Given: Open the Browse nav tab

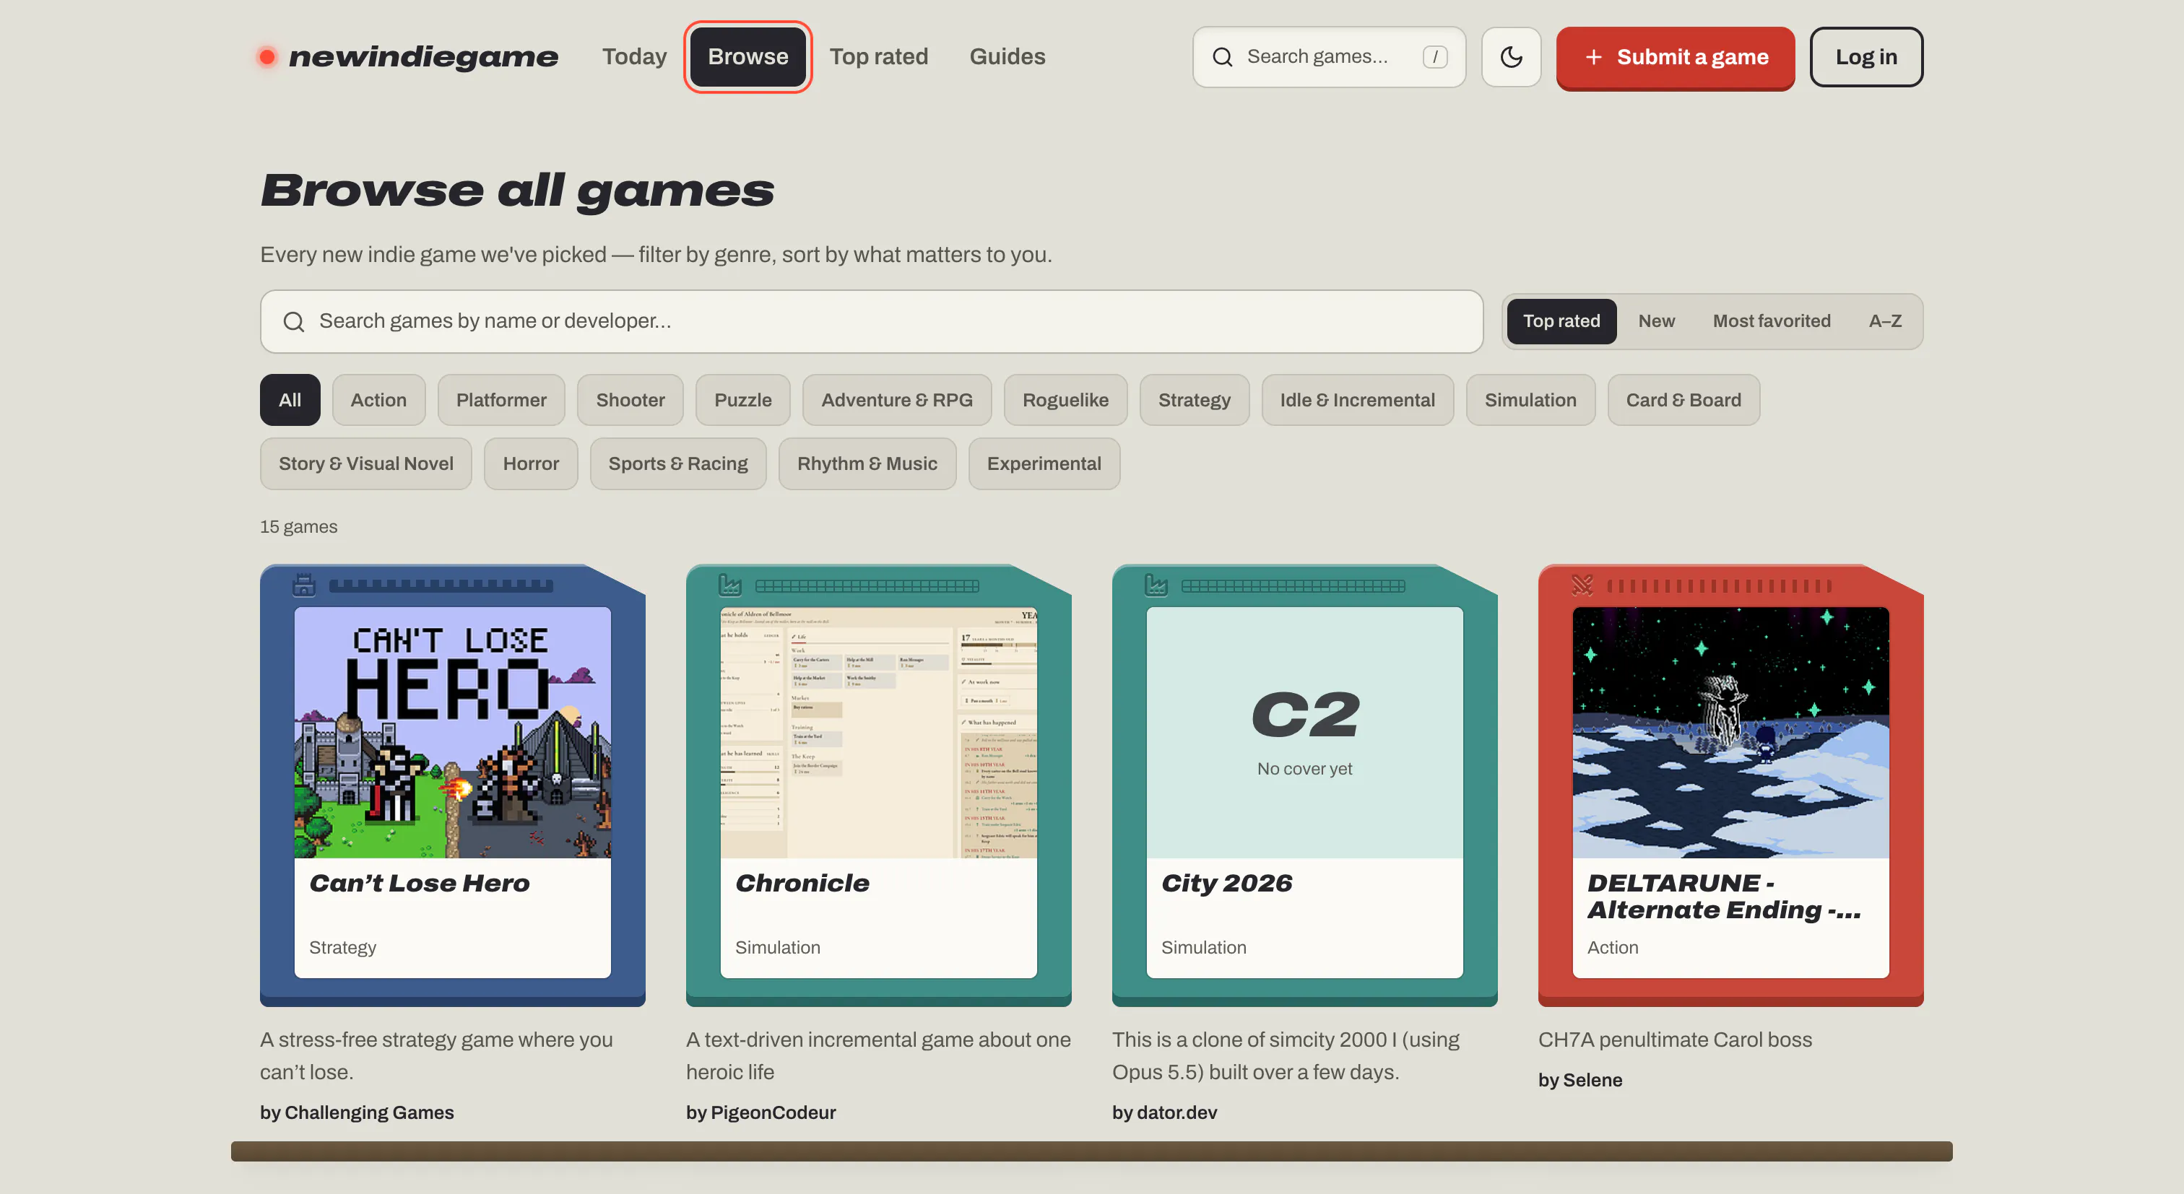Looking at the screenshot, I should [x=747, y=57].
